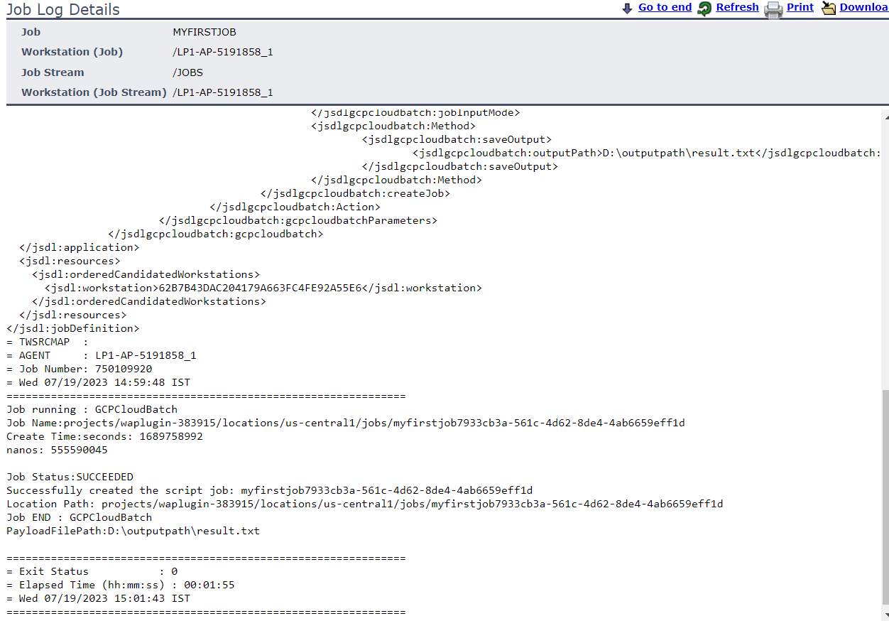This screenshot has height=621, width=889.
Task: Click the Job Name:projects/waplugin line
Action: [x=346, y=423]
